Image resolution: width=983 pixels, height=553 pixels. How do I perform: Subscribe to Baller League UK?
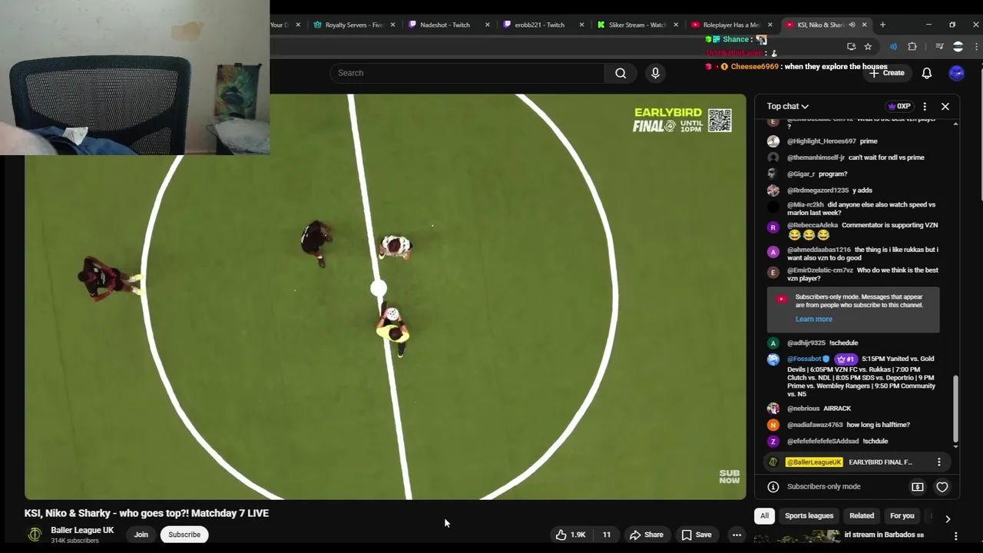click(x=184, y=535)
